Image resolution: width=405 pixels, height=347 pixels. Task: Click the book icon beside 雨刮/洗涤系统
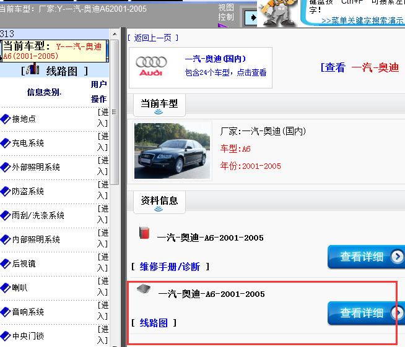[x=6, y=215]
